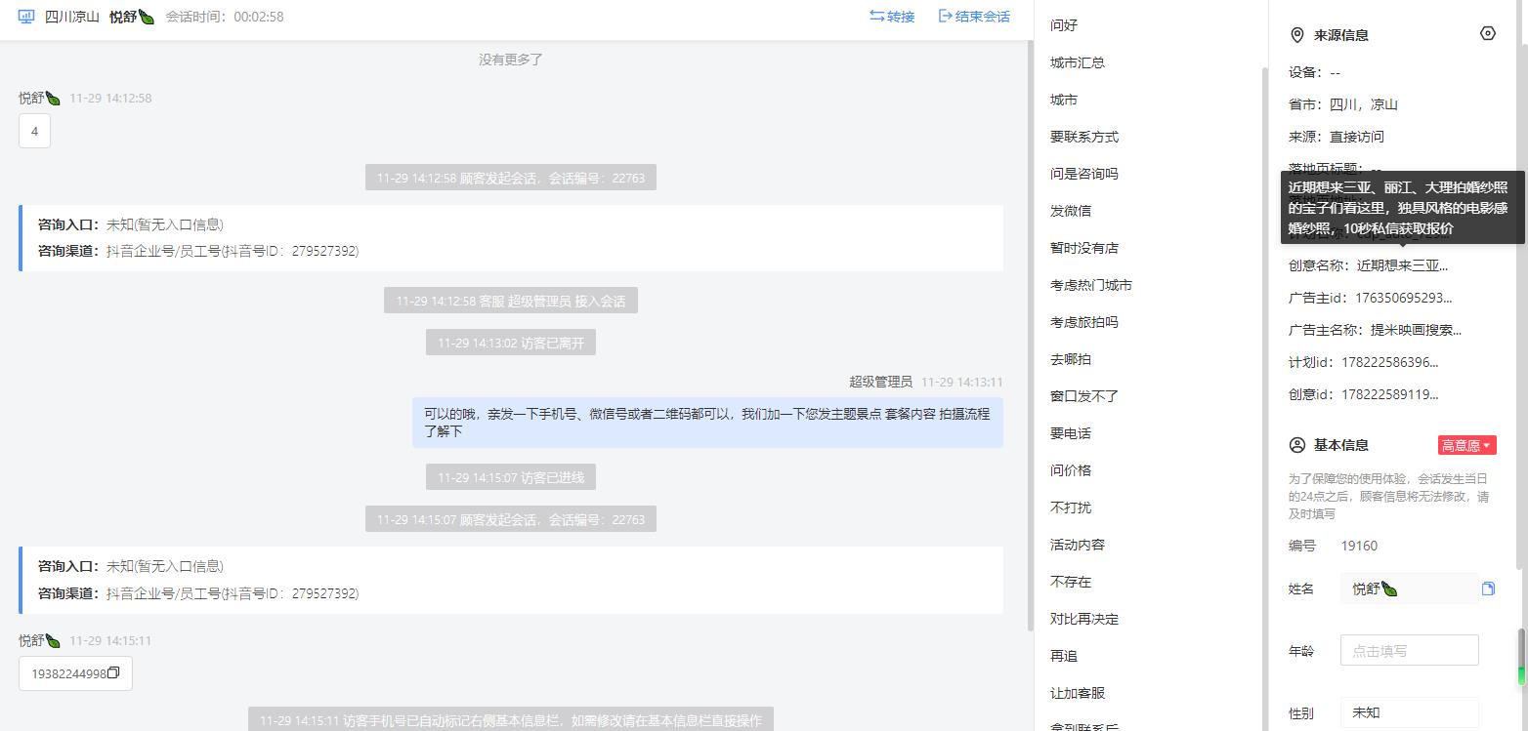Click the person icon beside 基本信息
The width and height of the screenshot is (1528, 731).
click(x=1297, y=445)
